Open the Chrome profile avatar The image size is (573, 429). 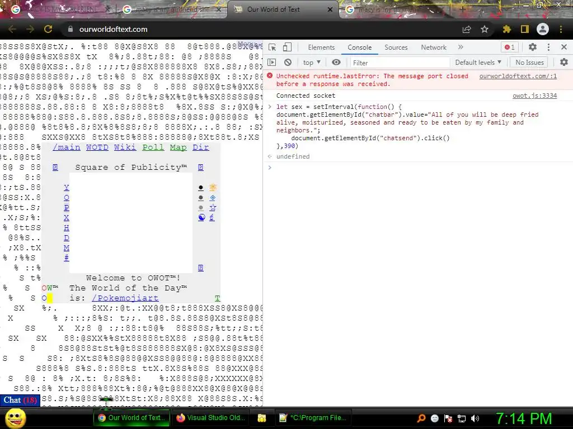point(543,29)
